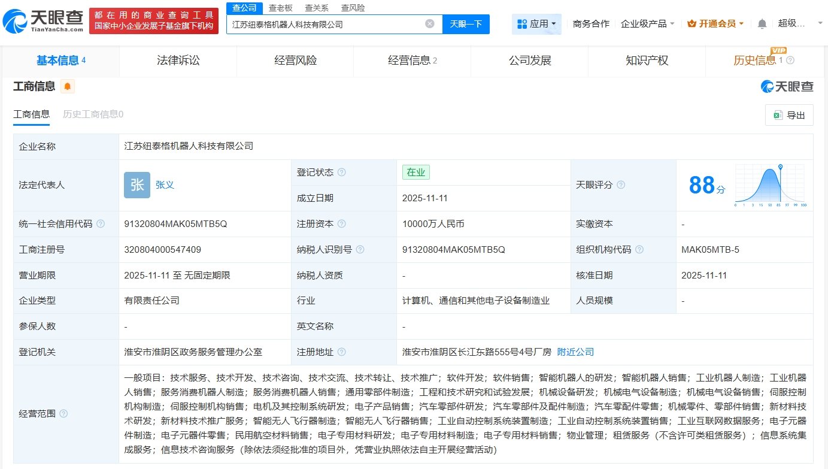This screenshot has width=828, height=469.
Task: Click the help icon beside 经营范围
Action: pyautogui.click(x=63, y=414)
